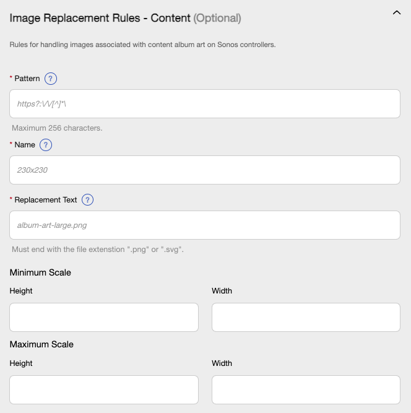Select the Replacement Text input box
This screenshot has height=413, width=411.
pos(205,225)
